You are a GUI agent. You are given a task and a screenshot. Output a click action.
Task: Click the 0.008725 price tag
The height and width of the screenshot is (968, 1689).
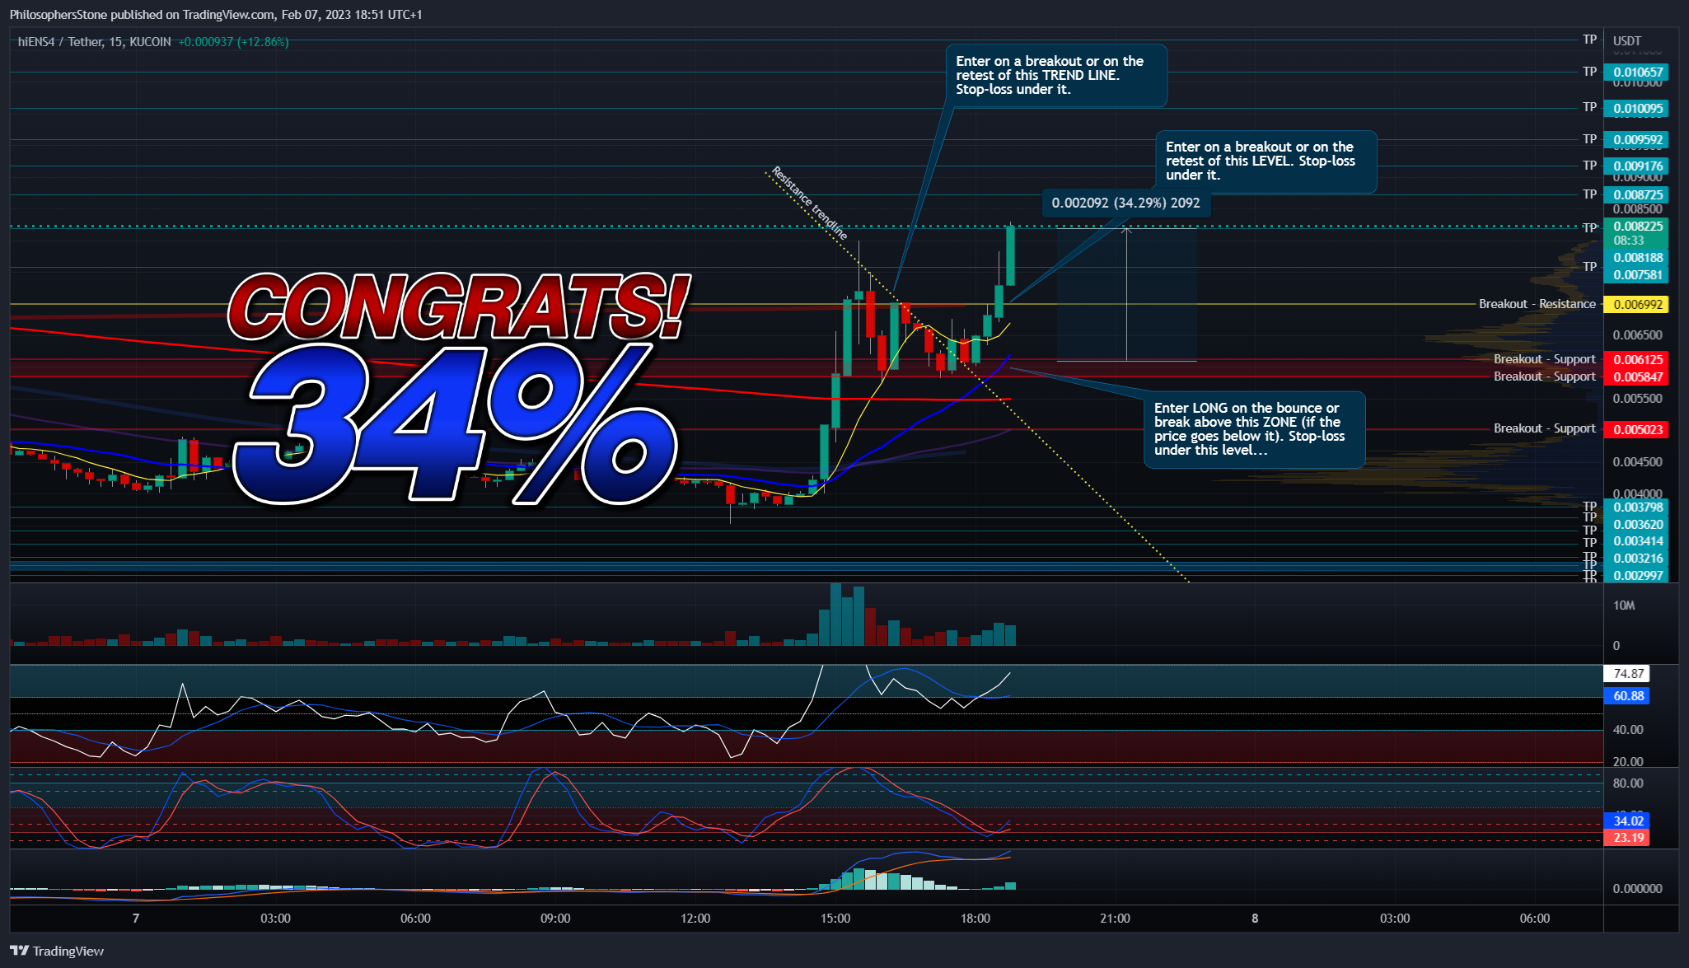tap(1636, 194)
